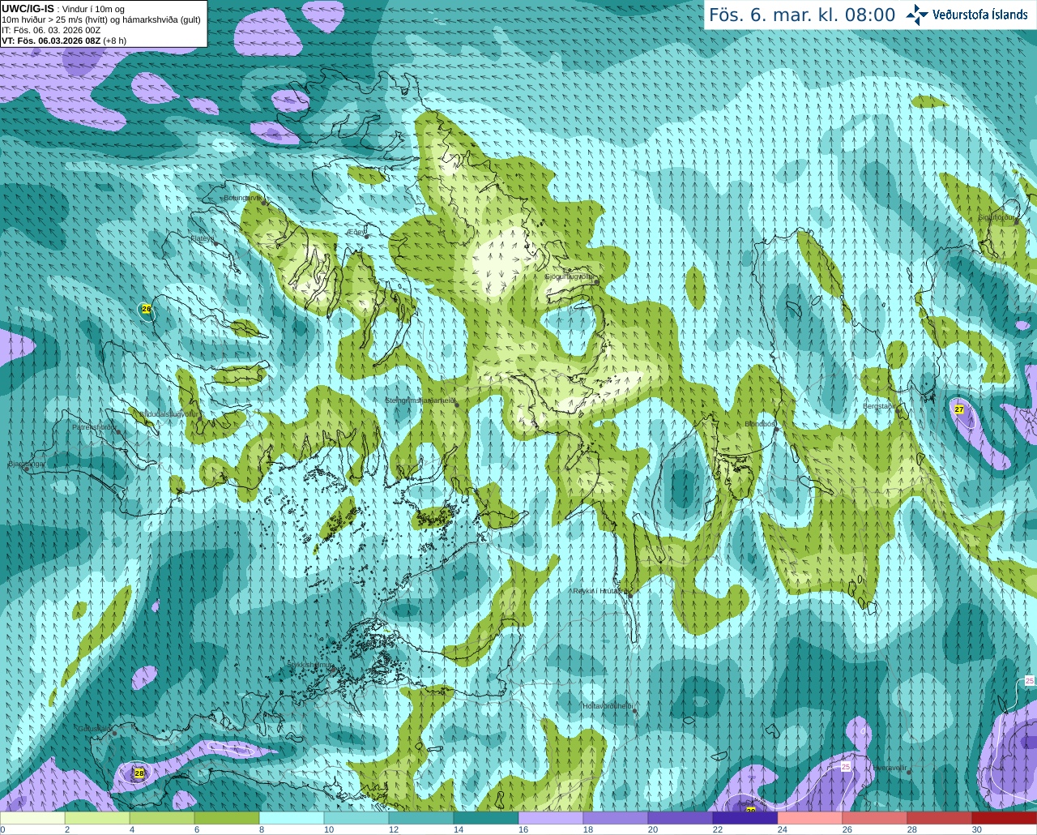Screen dimensions: 1037x835
Task: Click the legend scale number 16
Action: tap(523, 829)
